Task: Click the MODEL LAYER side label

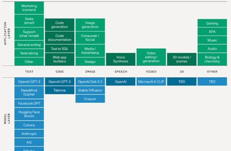Action: 7,118
